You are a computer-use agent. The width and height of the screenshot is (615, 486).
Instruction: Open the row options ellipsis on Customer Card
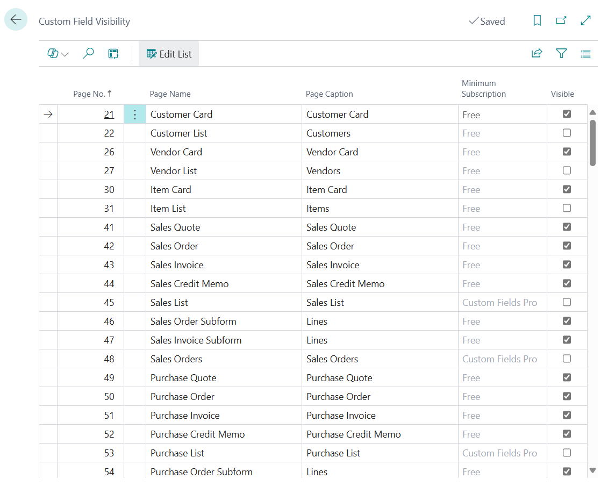click(x=135, y=114)
